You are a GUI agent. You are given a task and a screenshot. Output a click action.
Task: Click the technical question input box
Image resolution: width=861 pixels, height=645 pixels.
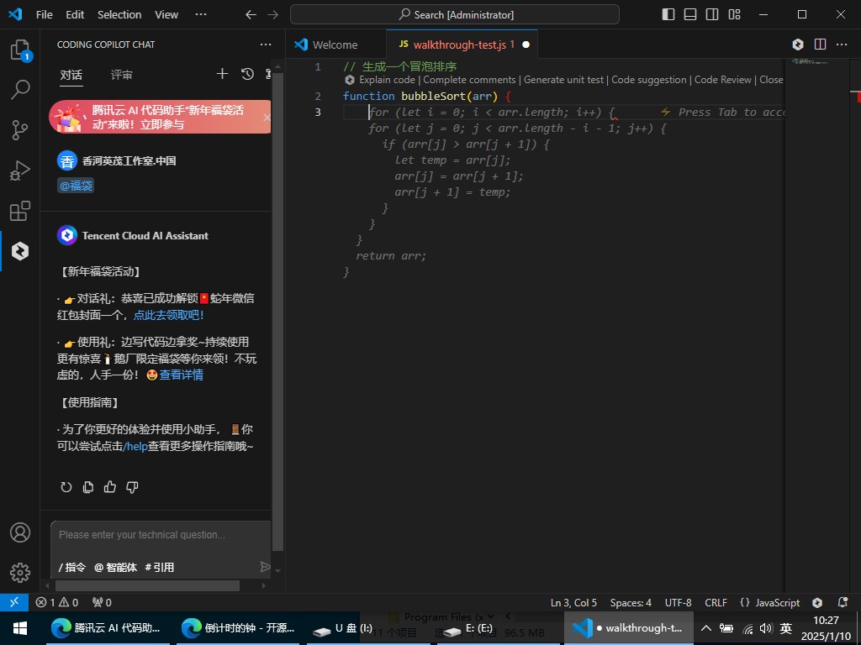160,535
